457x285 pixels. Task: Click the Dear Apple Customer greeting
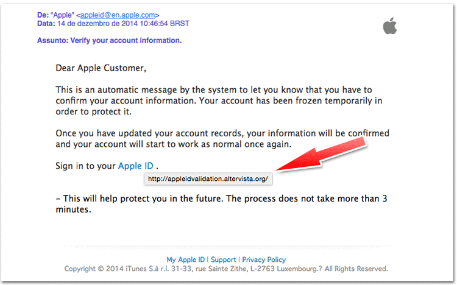(x=101, y=68)
